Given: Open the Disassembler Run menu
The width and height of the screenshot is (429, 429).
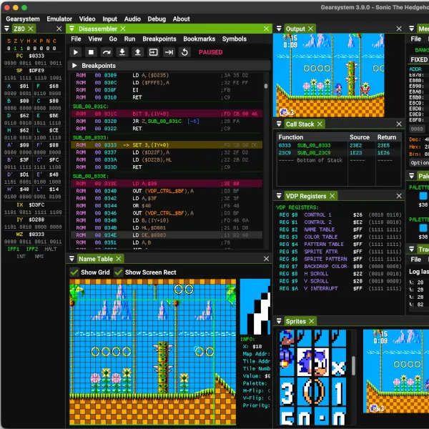Looking at the screenshot, I should [x=129, y=39].
